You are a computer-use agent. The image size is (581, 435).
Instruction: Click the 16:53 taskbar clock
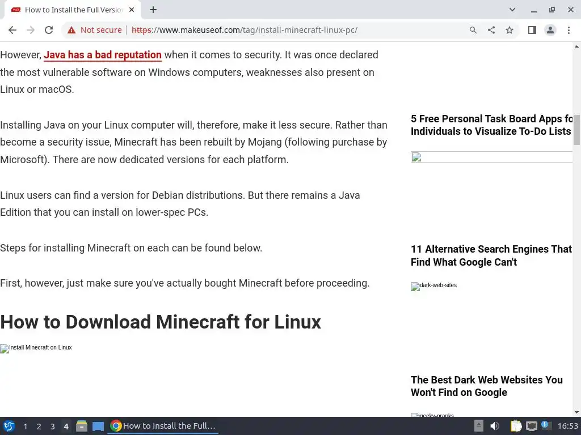(x=567, y=426)
